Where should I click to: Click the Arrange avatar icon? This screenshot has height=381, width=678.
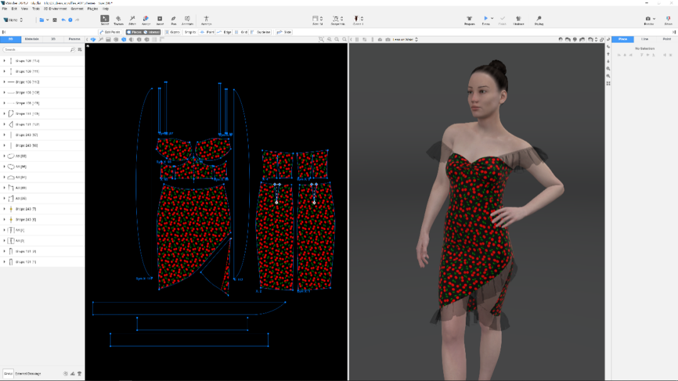(207, 19)
